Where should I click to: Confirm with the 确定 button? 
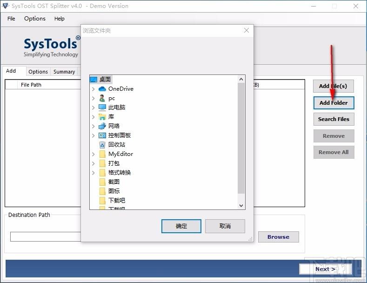[181, 226]
